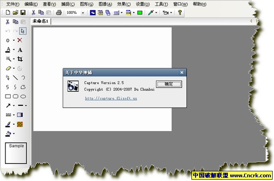Click the OK button capture icon

point(116,12)
